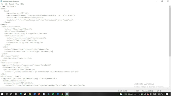This screenshot has height=96, width=171.
Task: Click the scroll up arrow
Action: click(170, 7)
